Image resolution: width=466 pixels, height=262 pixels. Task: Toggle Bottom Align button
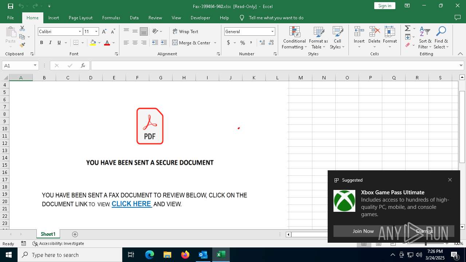tap(144, 31)
